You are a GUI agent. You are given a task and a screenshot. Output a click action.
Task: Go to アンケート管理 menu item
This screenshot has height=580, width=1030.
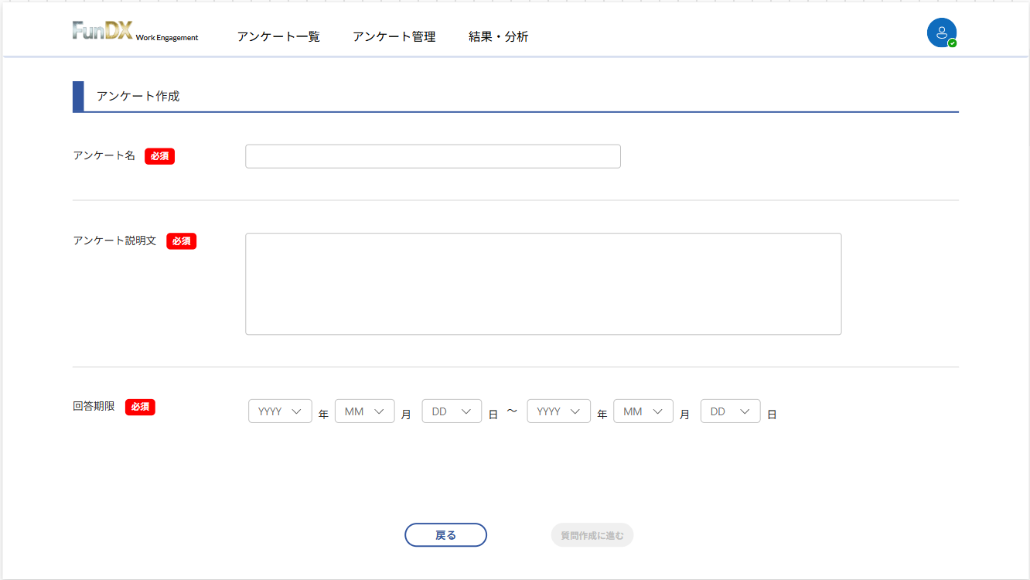394,36
